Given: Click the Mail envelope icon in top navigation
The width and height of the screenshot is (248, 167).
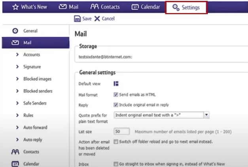Looking at the screenshot, I should (x=62, y=7).
